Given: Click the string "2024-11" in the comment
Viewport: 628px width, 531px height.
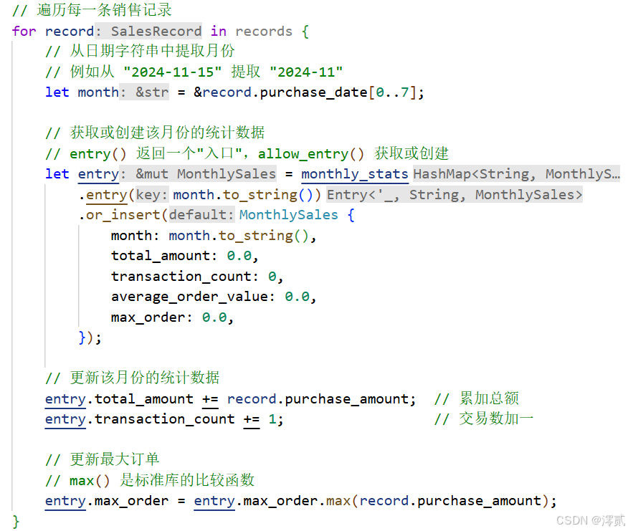Looking at the screenshot, I should point(306,72).
